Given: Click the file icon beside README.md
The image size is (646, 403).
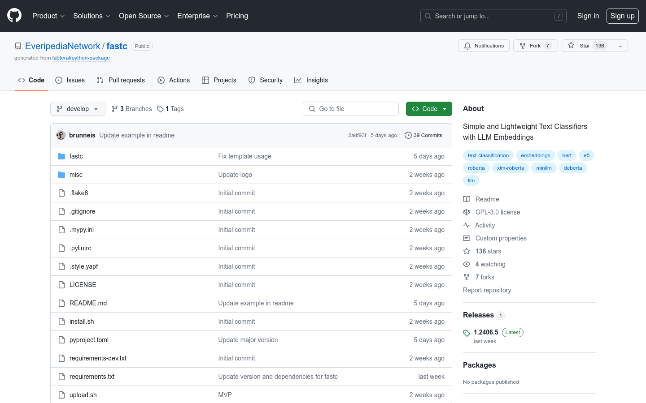Looking at the screenshot, I should pyautogui.click(x=61, y=303).
